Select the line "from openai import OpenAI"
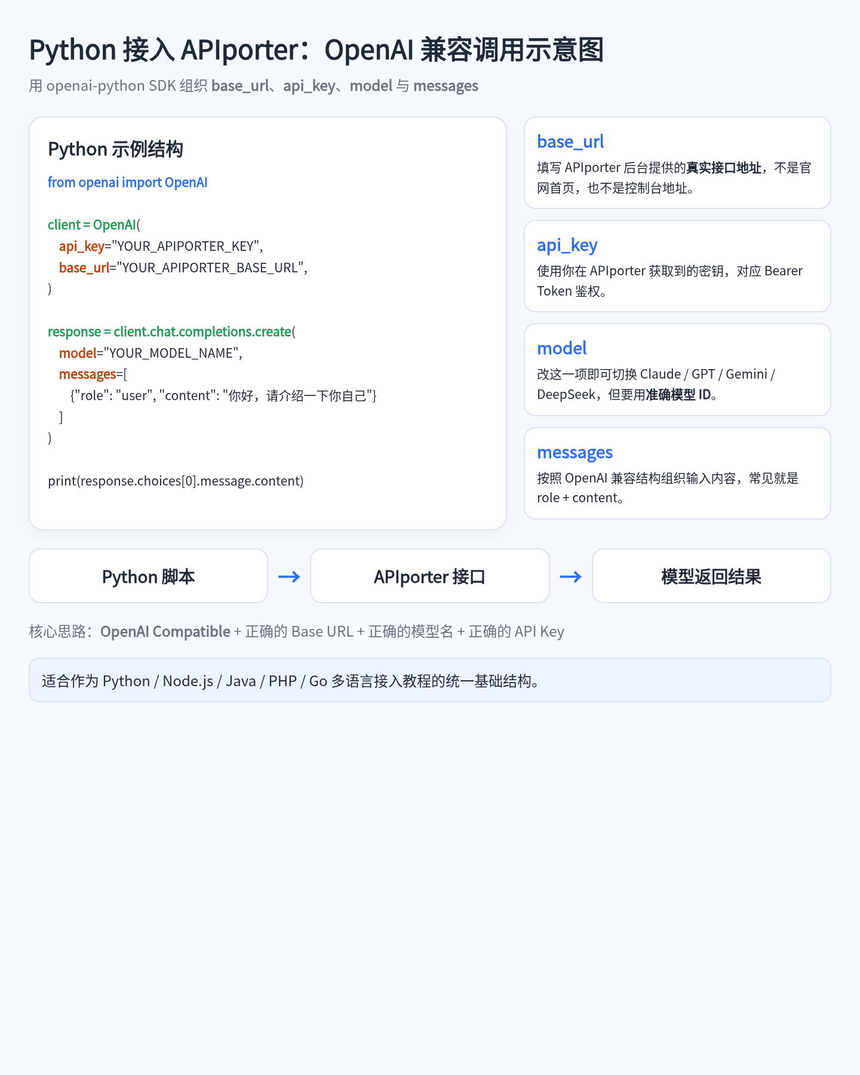The height and width of the screenshot is (1075, 860). coord(128,182)
